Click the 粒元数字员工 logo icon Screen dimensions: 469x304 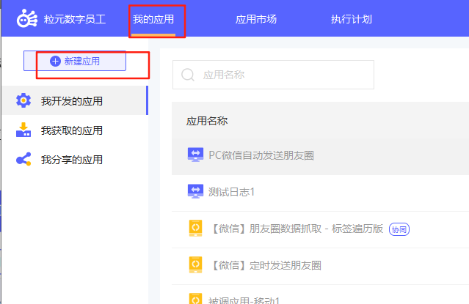[26, 18]
